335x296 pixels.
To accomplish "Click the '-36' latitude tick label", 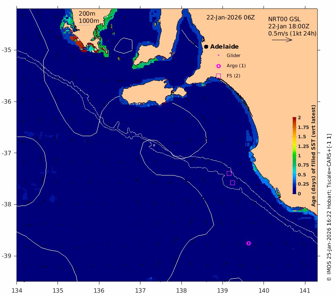I will (x=6, y=101).
